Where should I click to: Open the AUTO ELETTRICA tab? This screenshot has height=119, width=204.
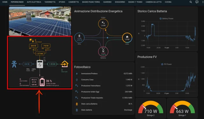pyautogui.click(x=34, y=2)
